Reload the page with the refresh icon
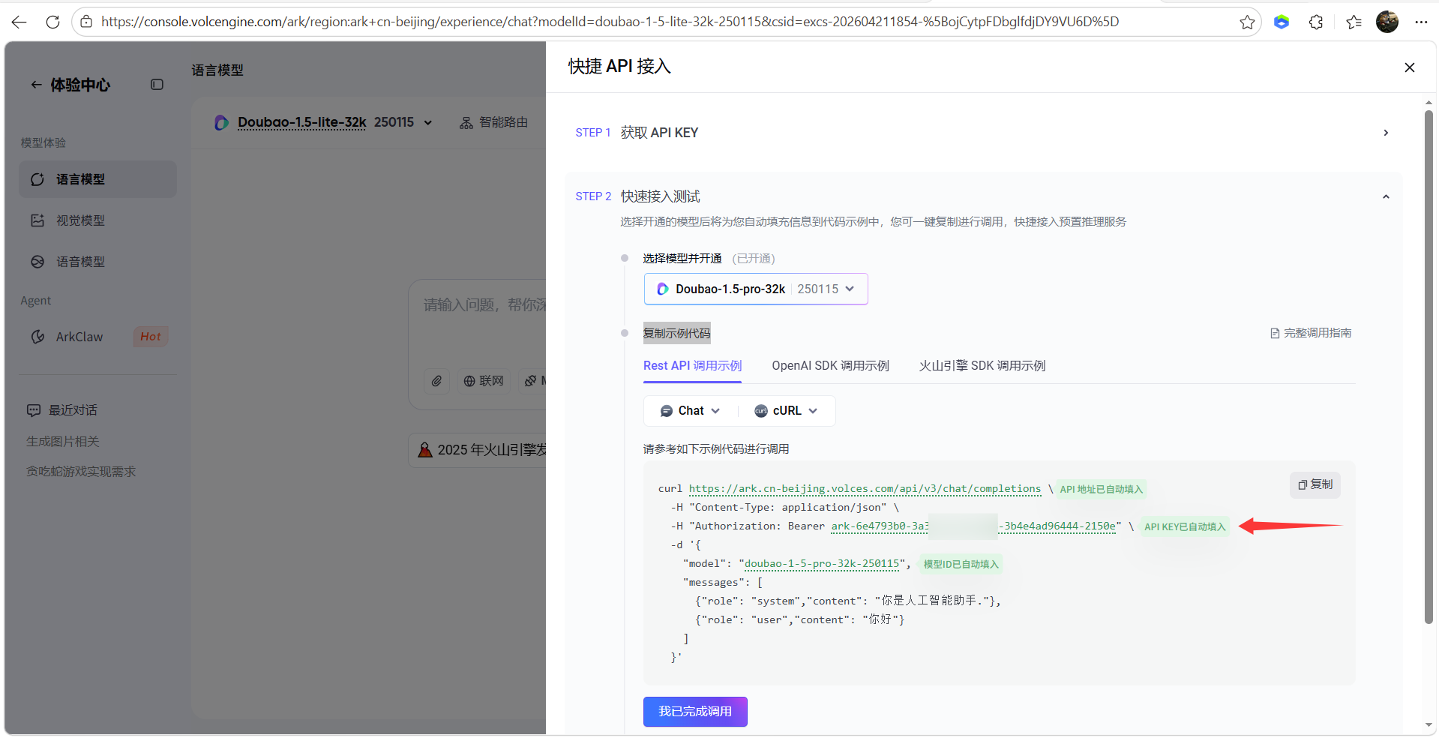Image resolution: width=1439 pixels, height=738 pixels. 52,22
